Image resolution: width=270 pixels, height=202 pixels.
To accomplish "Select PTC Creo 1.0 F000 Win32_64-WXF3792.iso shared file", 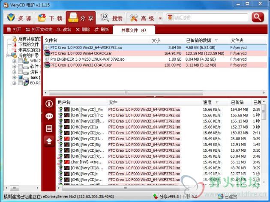I will click(x=155, y=47).
